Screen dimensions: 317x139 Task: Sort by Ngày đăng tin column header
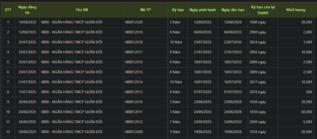tap(27, 10)
